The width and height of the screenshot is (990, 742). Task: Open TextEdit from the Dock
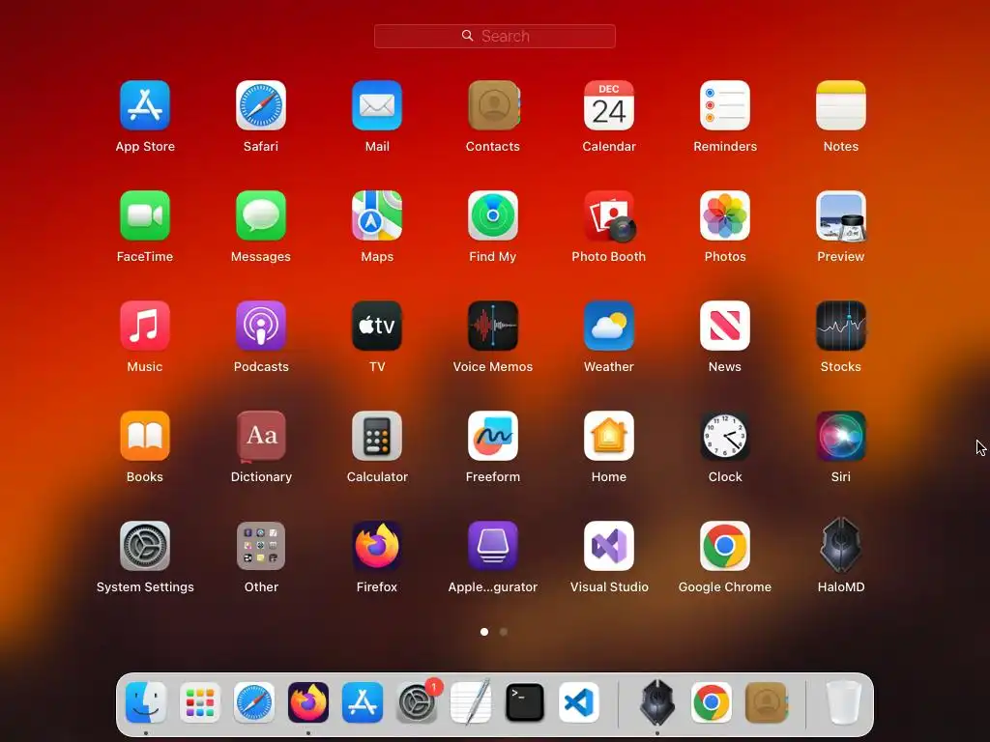coord(471,702)
